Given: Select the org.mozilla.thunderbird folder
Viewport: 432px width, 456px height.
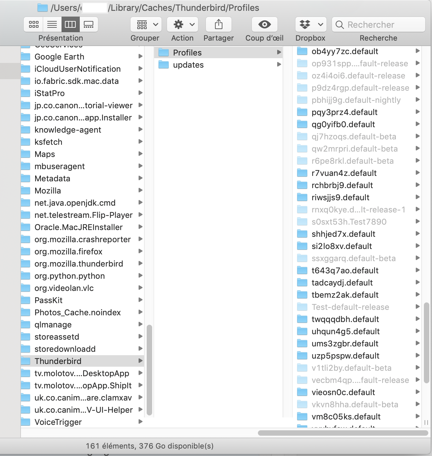Looking at the screenshot, I should 82,264.
